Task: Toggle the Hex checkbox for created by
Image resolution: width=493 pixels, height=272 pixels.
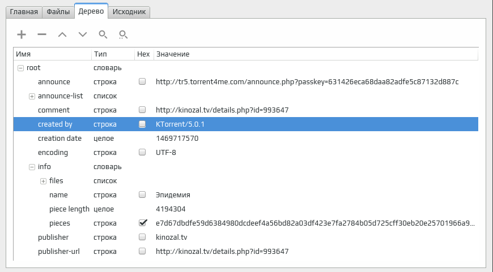Action: (x=142, y=124)
